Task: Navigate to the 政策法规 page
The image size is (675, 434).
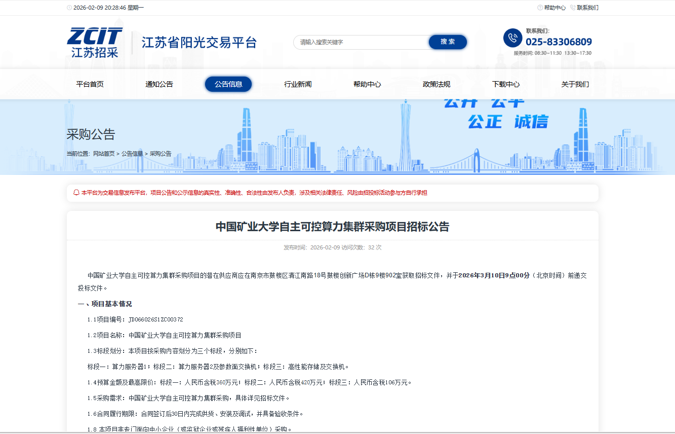Action: tap(436, 84)
